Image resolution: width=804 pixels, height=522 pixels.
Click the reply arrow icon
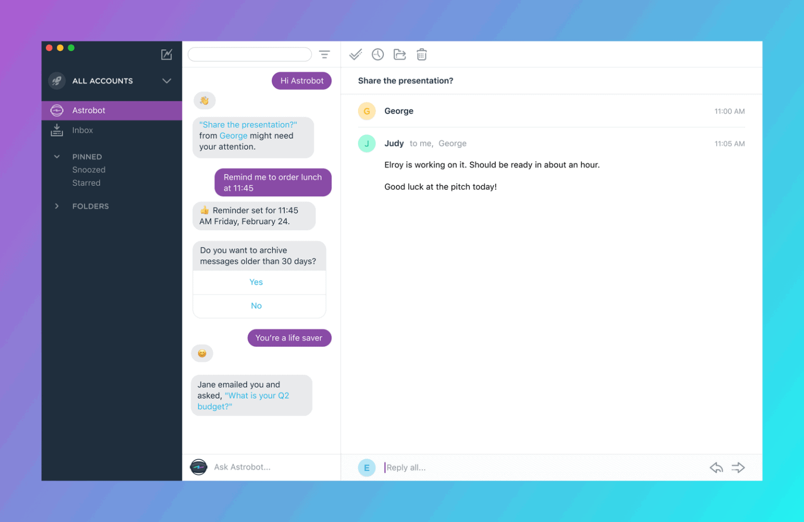716,468
